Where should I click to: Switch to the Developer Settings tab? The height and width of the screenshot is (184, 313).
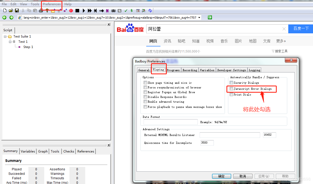(231, 70)
